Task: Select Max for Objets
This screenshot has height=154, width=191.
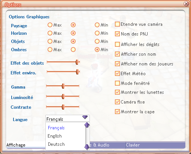Action: click(50, 41)
